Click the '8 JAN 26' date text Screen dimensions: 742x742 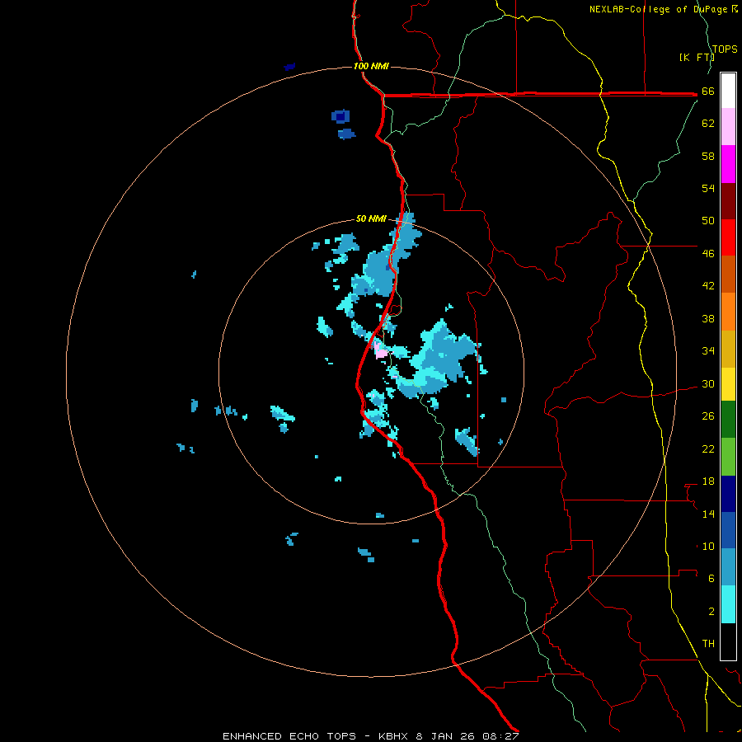click(x=446, y=736)
